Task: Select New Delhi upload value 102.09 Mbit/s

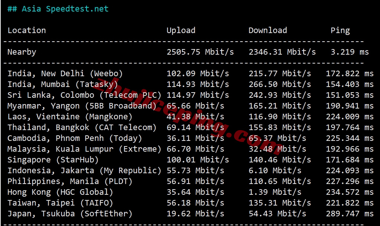Action: pyautogui.click(x=198, y=74)
